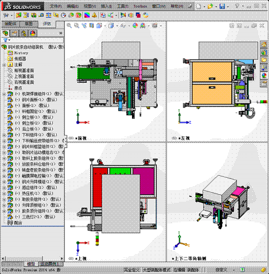Open SolidWorks Resources home task pane icon
The image size is (269, 274).
click(x=264, y=45)
